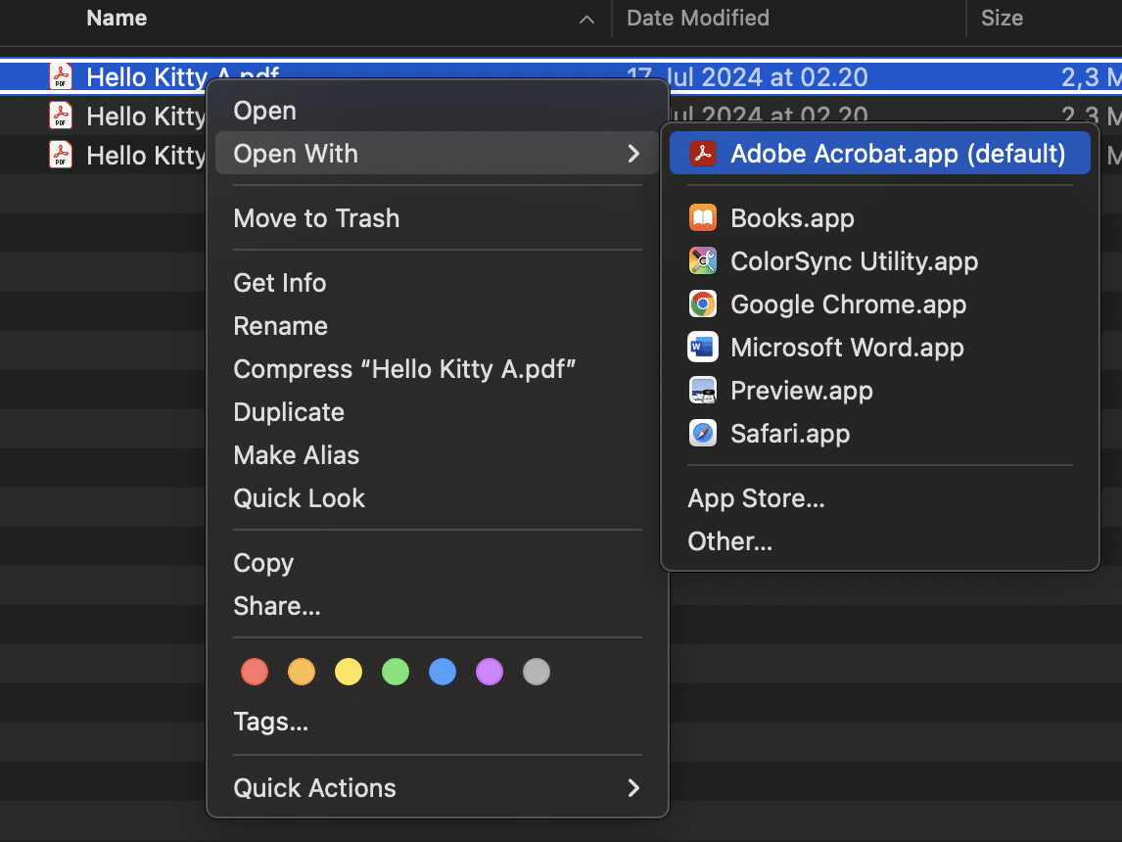Expand the Quick Actions submenu arrow
The width and height of the screenshot is (1122, 842).
633,788
